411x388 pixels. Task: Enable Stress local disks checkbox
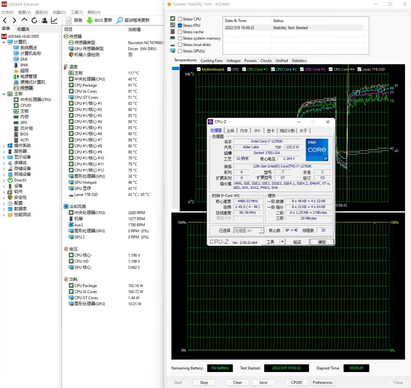pyautogui.click(x=180, y=44)
